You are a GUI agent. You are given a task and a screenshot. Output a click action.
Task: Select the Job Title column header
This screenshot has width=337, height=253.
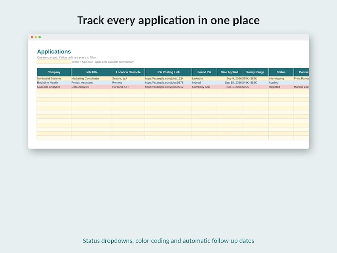click(92, 72)
